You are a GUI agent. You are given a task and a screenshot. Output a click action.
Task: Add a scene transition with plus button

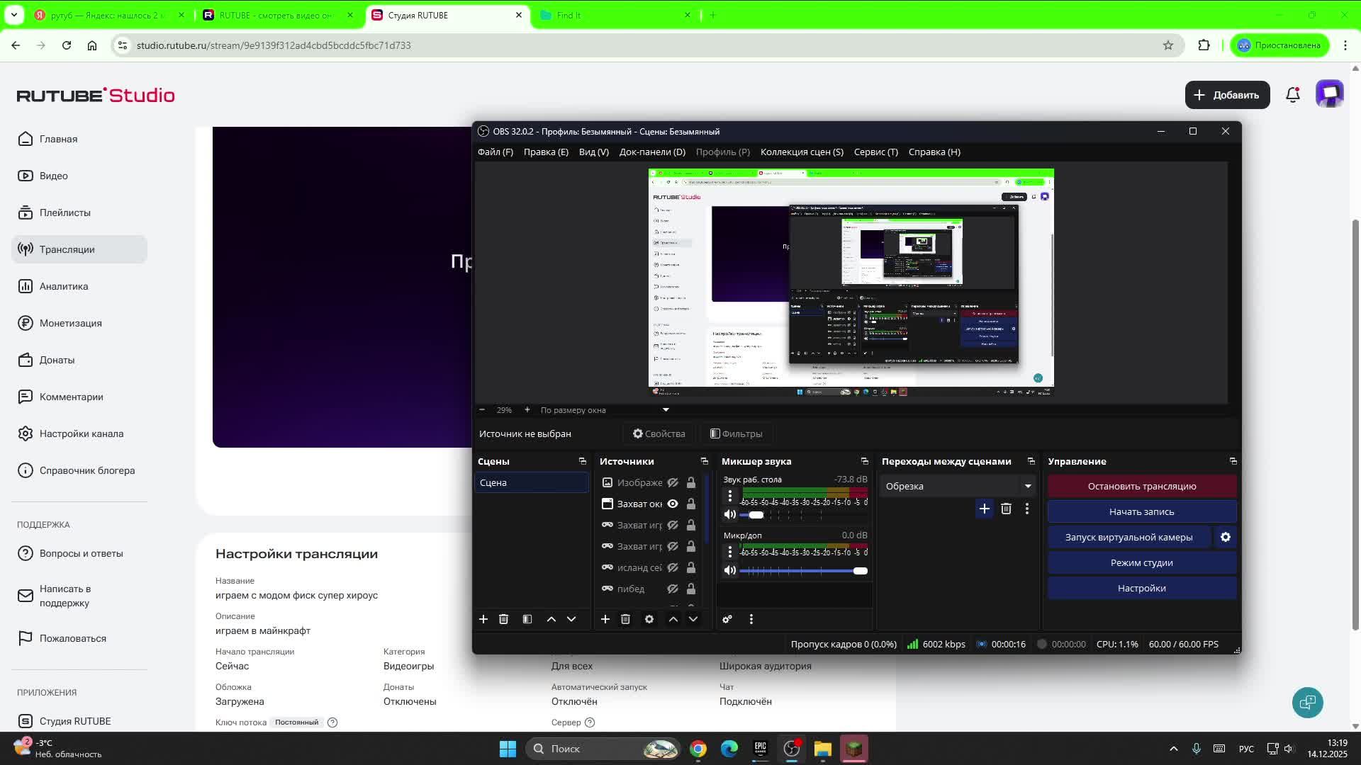[x=984, y=509]
